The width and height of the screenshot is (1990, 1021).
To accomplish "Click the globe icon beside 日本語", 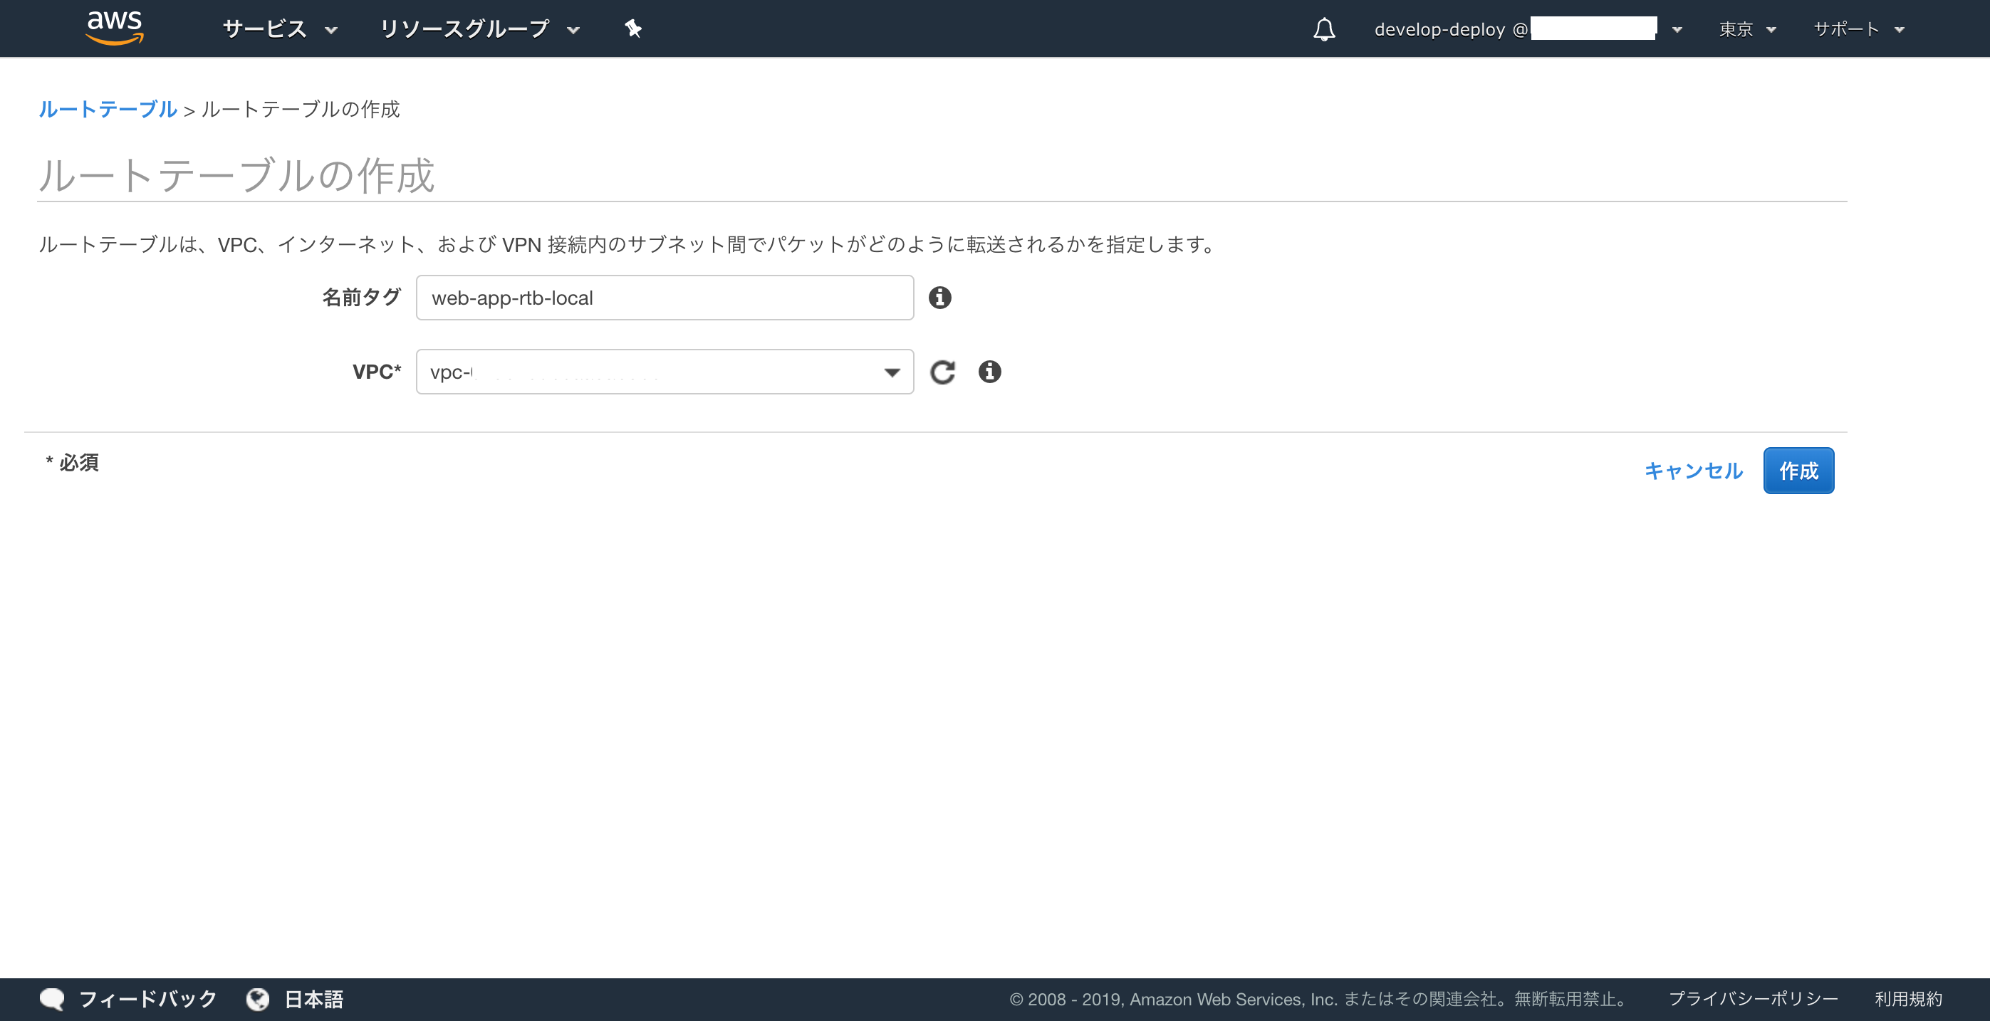I will click(x=257, y=999).
